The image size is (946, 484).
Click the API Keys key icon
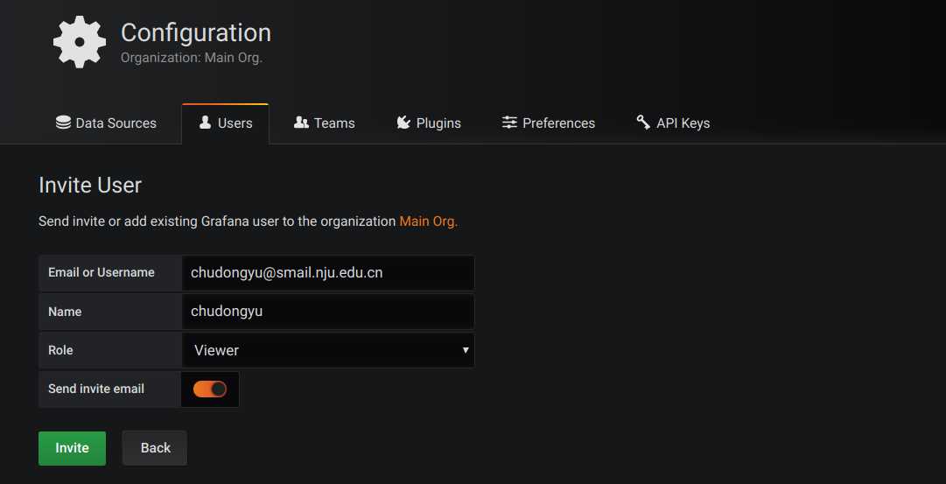643,123
